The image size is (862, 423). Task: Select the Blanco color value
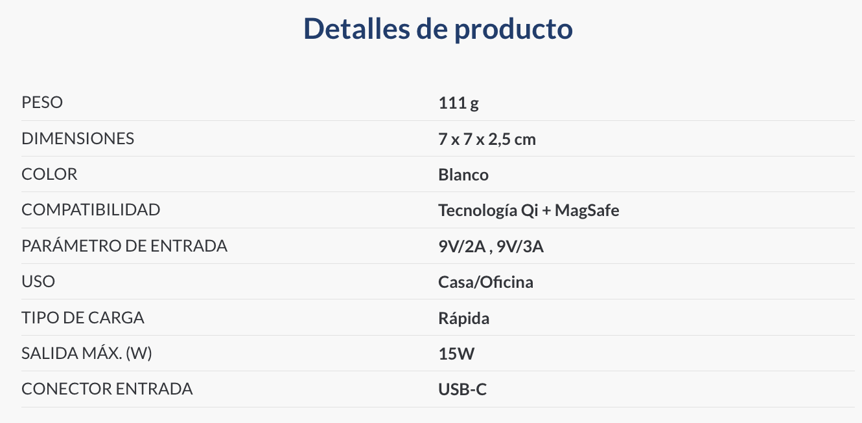463,175
